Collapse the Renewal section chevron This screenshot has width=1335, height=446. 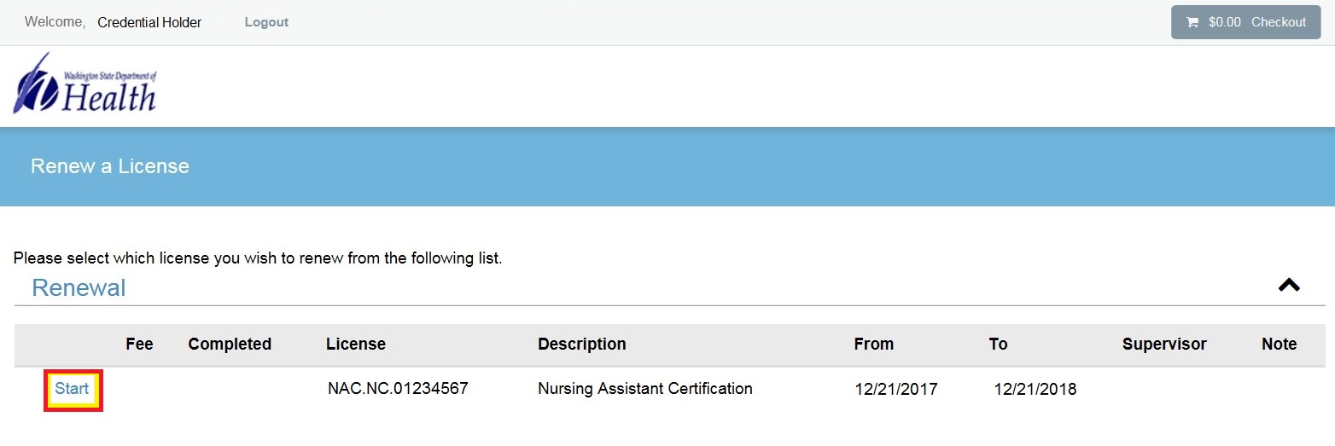click(1288, 286)
